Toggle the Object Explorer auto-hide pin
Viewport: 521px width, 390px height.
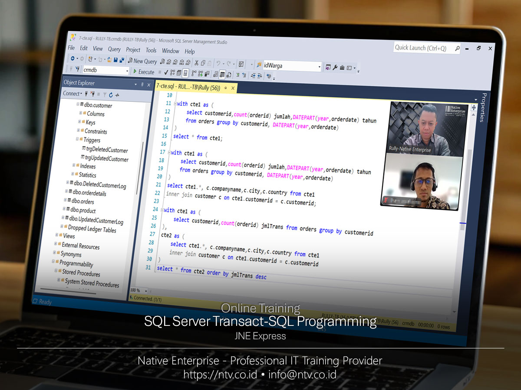coord(142,85)
